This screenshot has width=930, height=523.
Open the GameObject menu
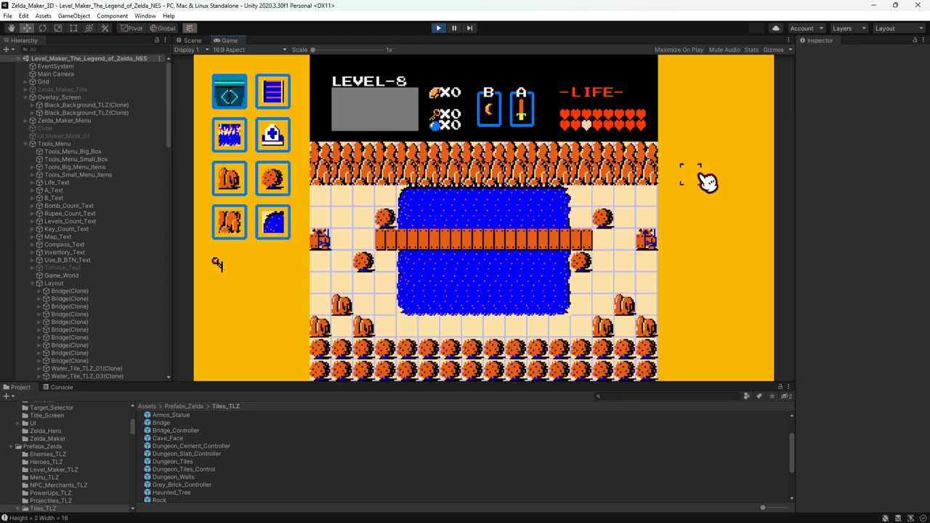(x=73, y=16)
